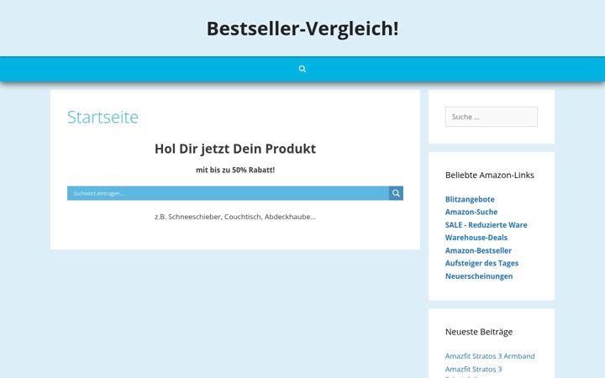Click the Neueste Beiträge widget title

click(479, 332)
